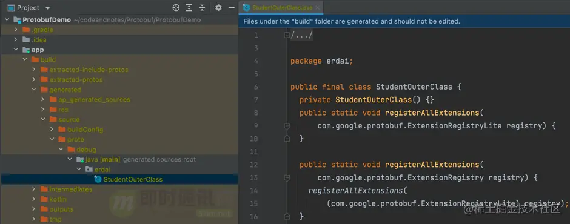The width and height of the screenshot is (570, 224).
Task: Click the generated folder icon
Action: (44, 90)
